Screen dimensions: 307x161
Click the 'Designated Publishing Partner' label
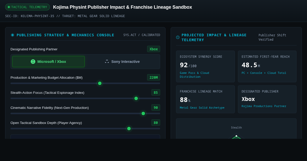click(x=34, y=49)
